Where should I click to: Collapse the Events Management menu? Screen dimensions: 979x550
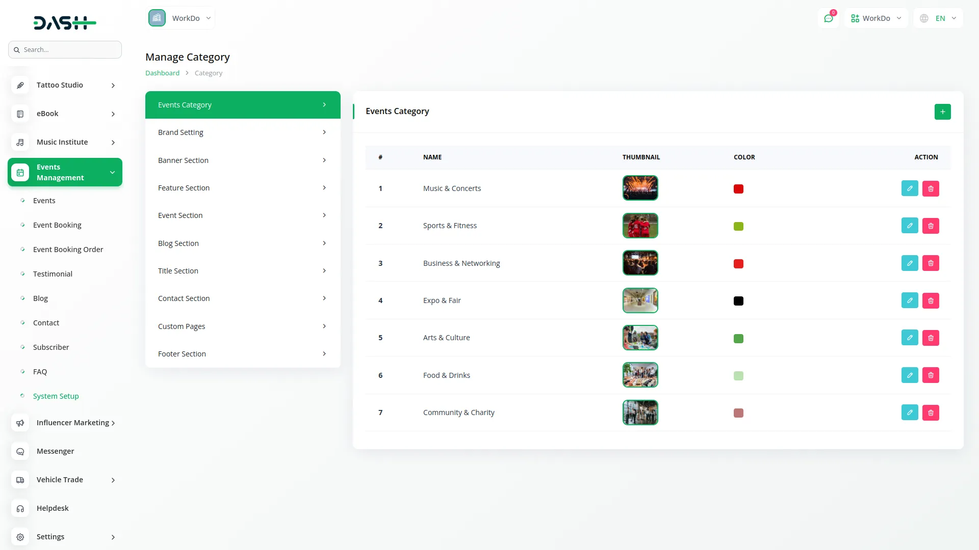(65, 172)
